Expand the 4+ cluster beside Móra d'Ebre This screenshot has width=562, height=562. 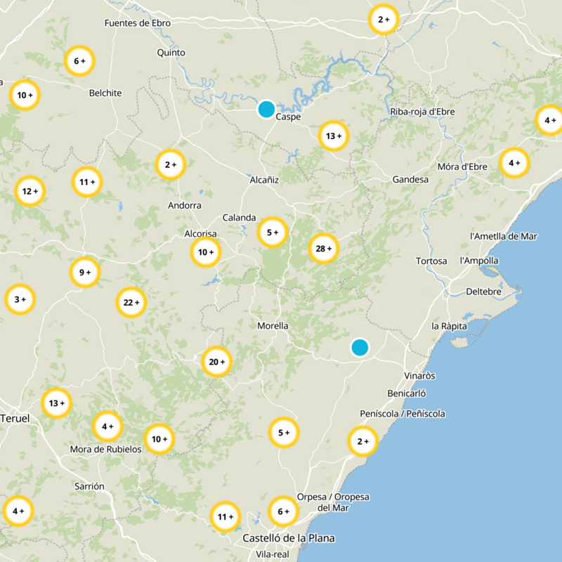tap(514, 163)
